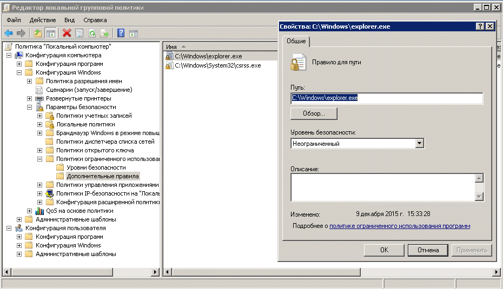Click the 'Конфигурация компьютера' computer icon
This screenshot has width=503, height=289.
(x=19, y=55)
